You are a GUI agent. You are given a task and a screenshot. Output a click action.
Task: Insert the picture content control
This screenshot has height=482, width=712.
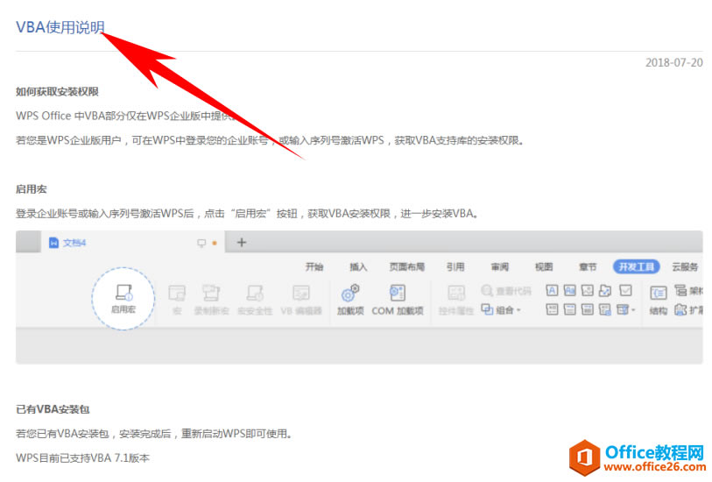point(587,290)
